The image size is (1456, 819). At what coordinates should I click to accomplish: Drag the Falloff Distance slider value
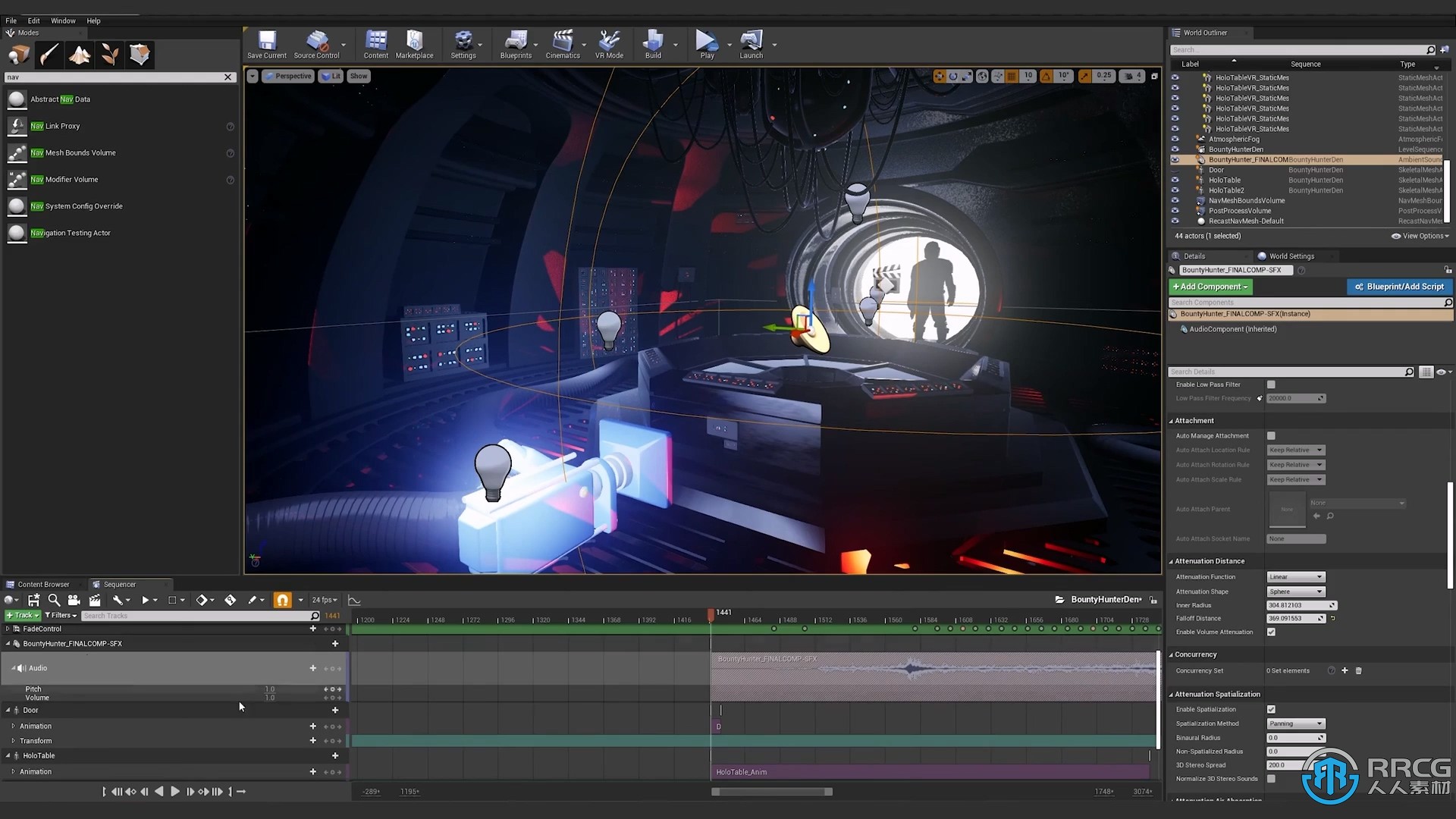1294,618
